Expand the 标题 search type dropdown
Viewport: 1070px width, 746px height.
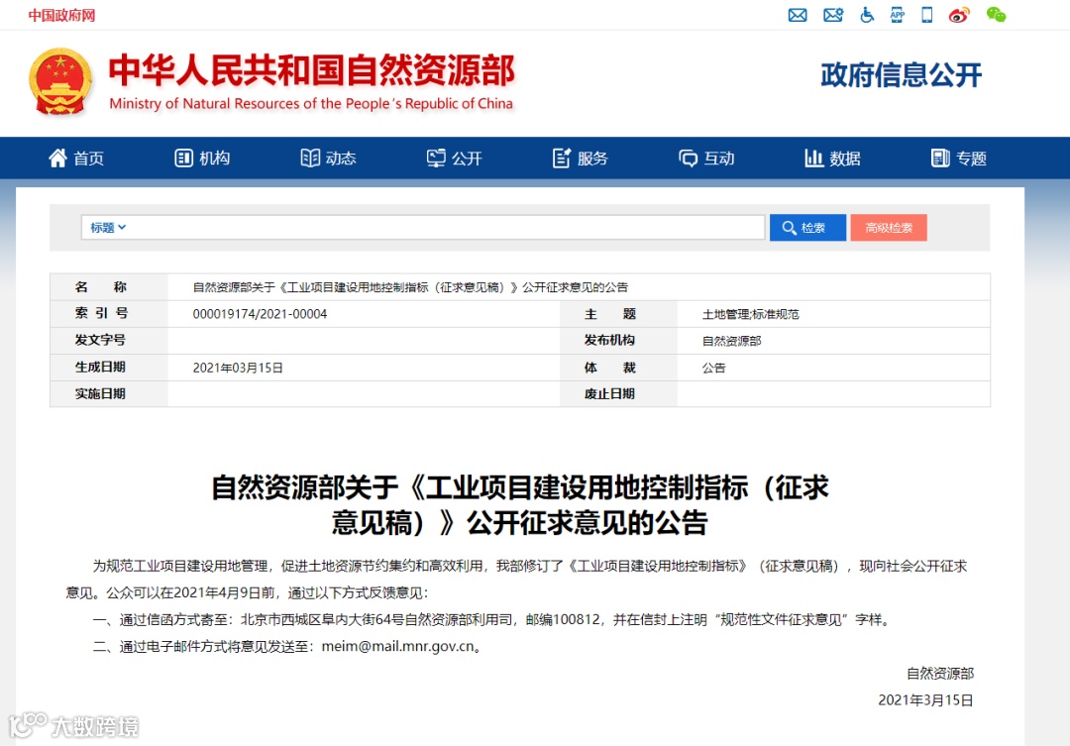(x=108, y=227)
